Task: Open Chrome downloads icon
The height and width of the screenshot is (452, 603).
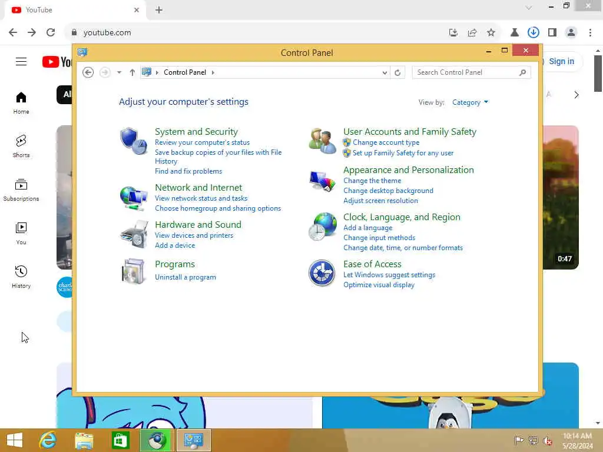Action: click(x=534, y=32)
